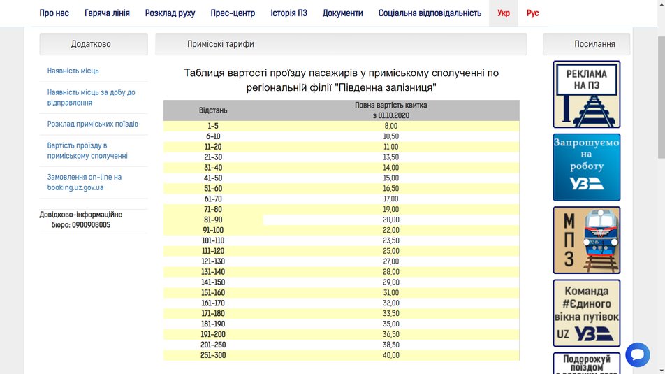This screenshot has width=665, height=374.
Task: Go to 'Розклад руху' menu
Action: pyautogui.click(x=170, y=13)
